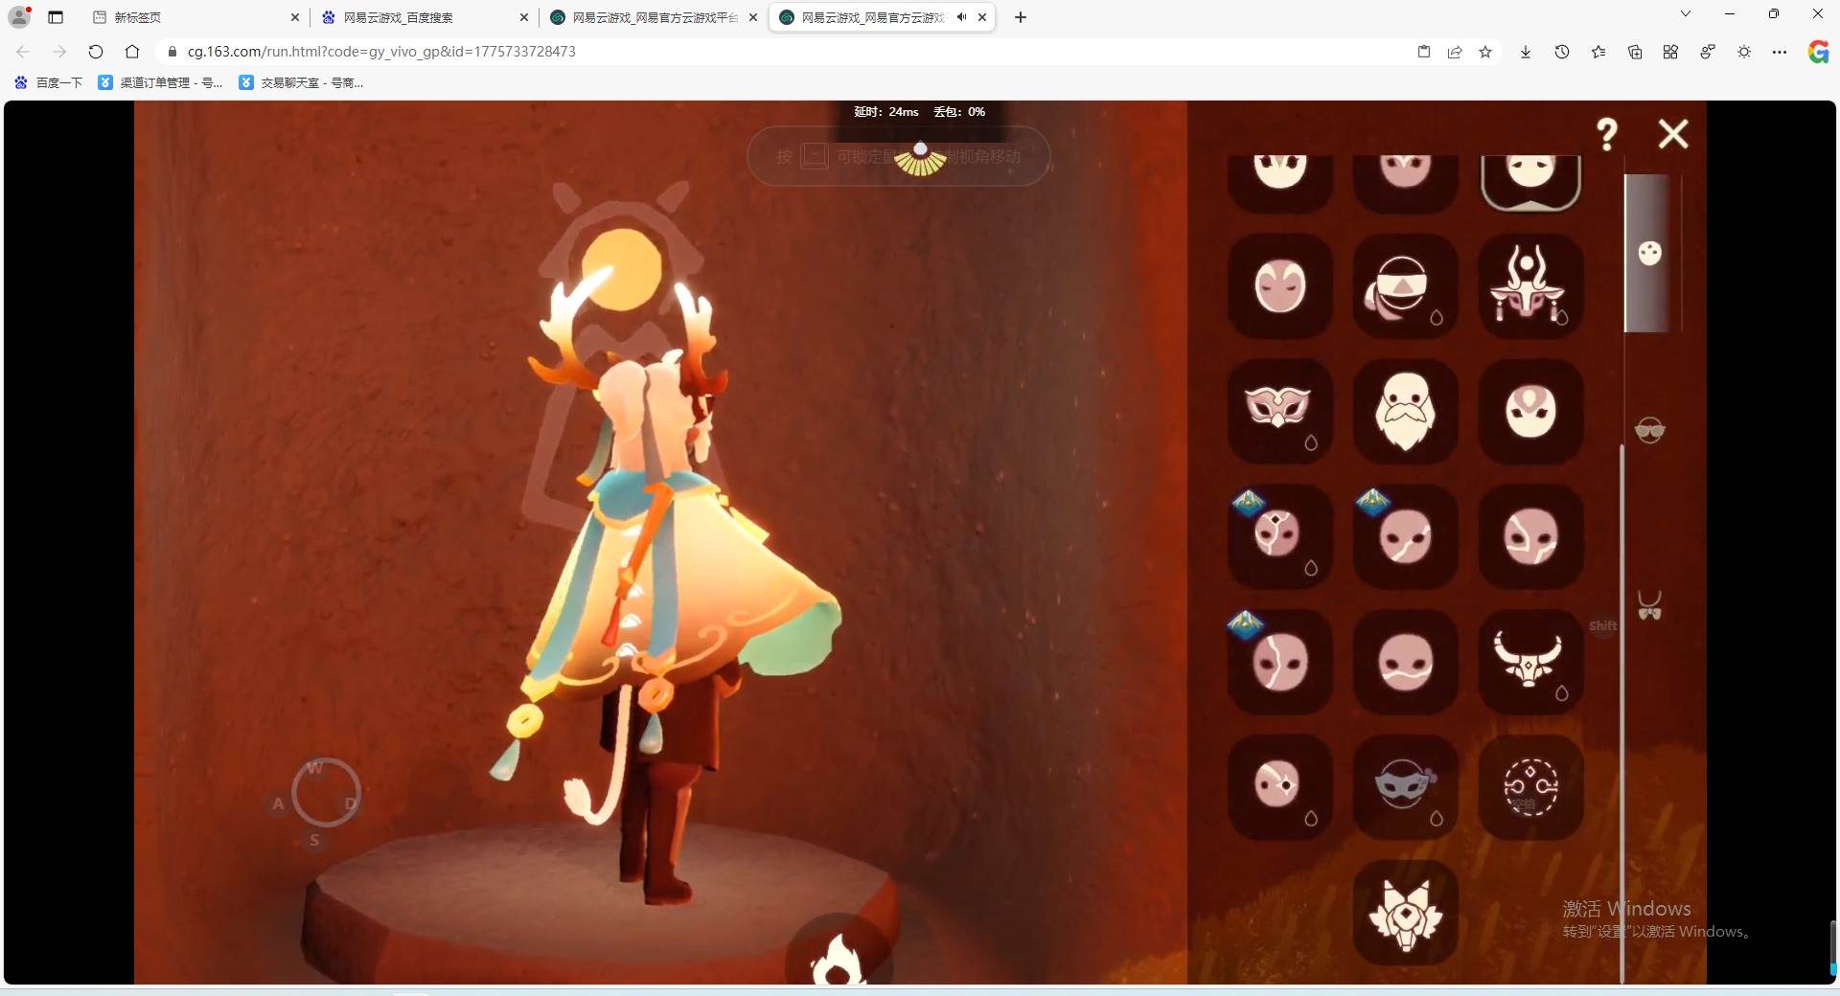The height and width of the screenshot is (996, 1840).
Task: Switch to the necklace accessory category
Action: [x=1649, y=605]
